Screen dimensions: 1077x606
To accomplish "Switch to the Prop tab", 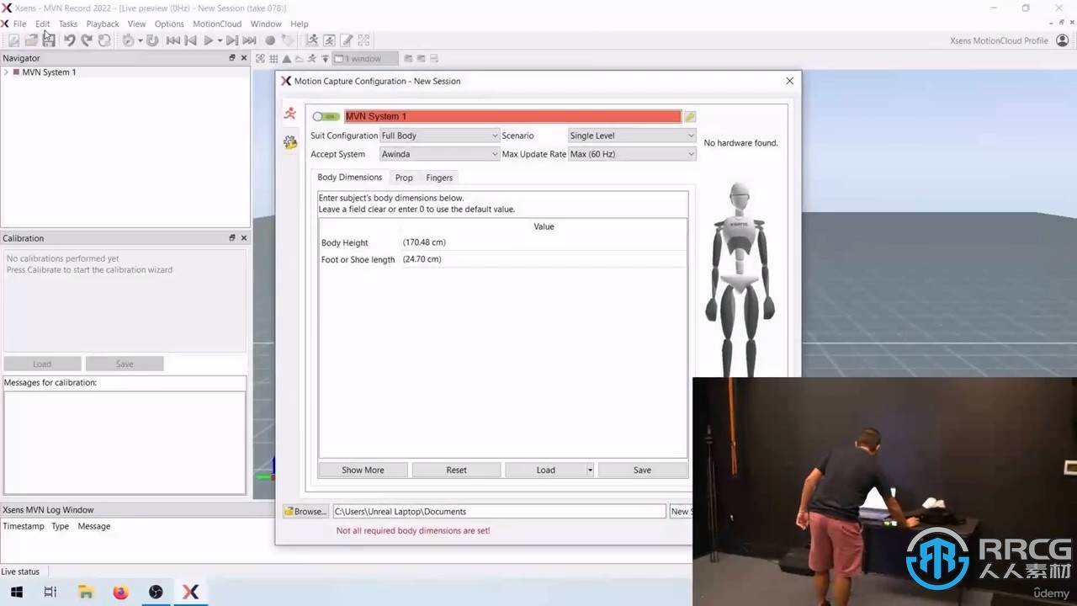I will tap(404, 178).
